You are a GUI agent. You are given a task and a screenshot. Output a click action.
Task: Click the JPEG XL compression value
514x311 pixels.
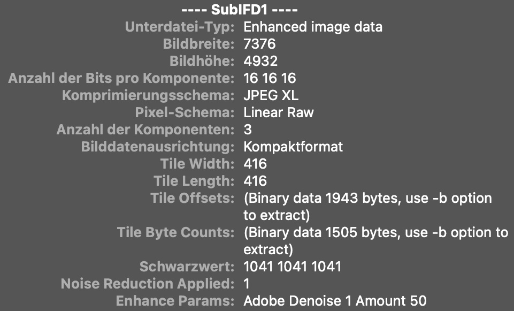(x=271, y=95)
